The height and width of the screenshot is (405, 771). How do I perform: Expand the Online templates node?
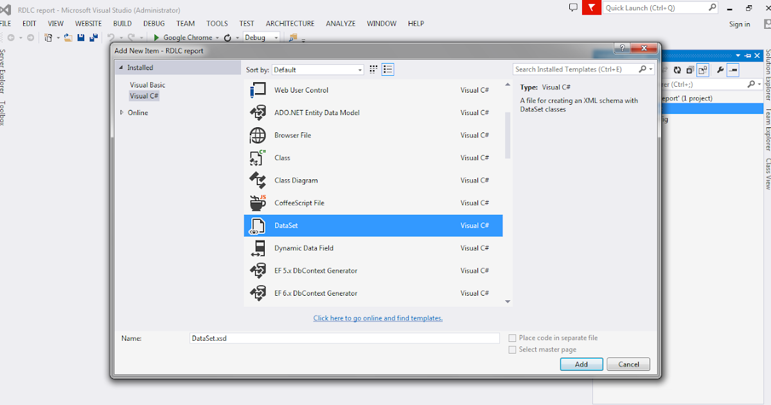tap(121, 113)
